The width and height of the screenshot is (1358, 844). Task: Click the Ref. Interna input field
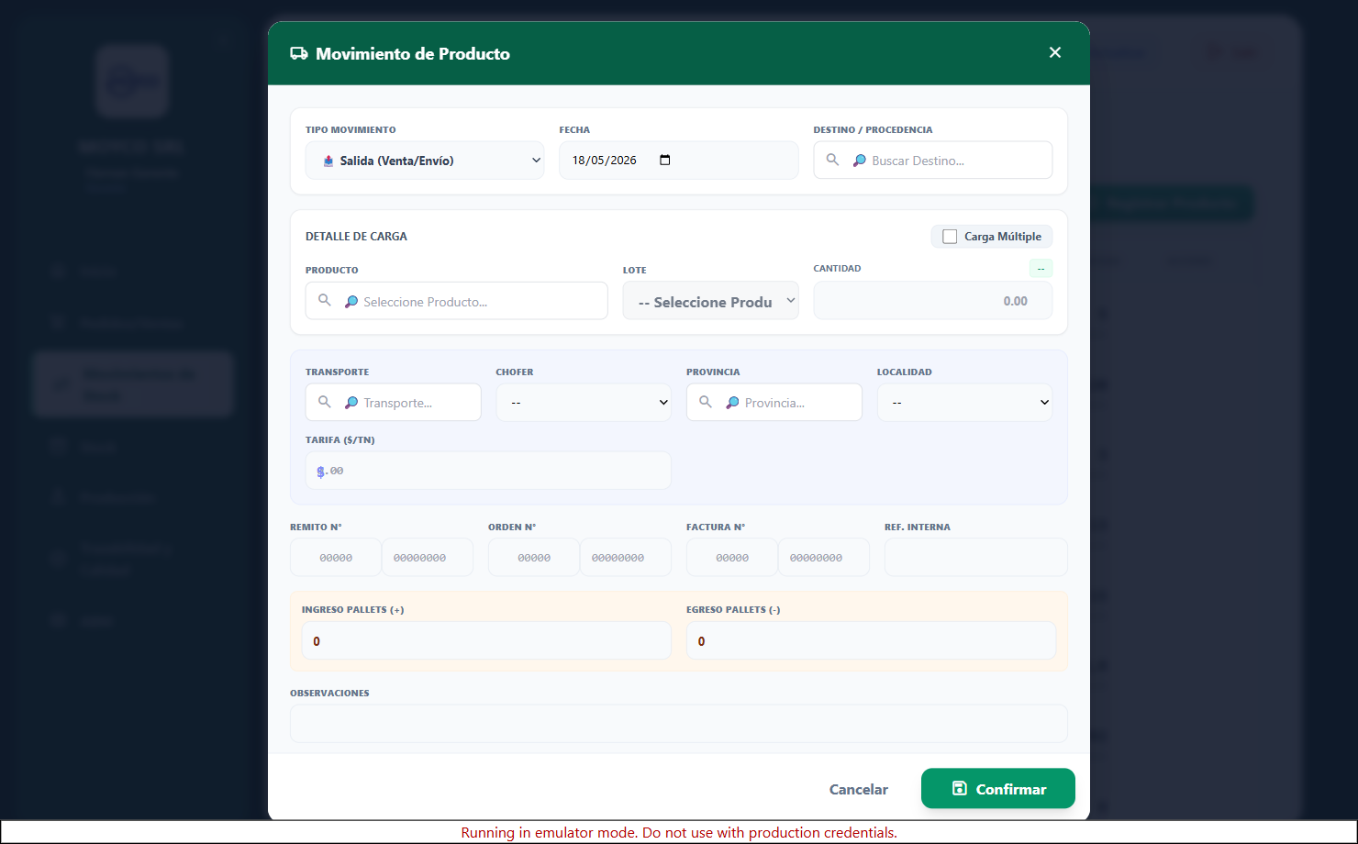(x=976, y=558)
